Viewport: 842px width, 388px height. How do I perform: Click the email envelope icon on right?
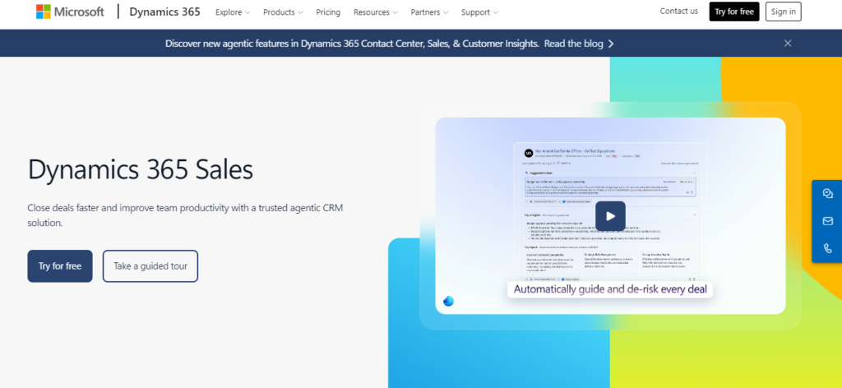tap(827, 221)
